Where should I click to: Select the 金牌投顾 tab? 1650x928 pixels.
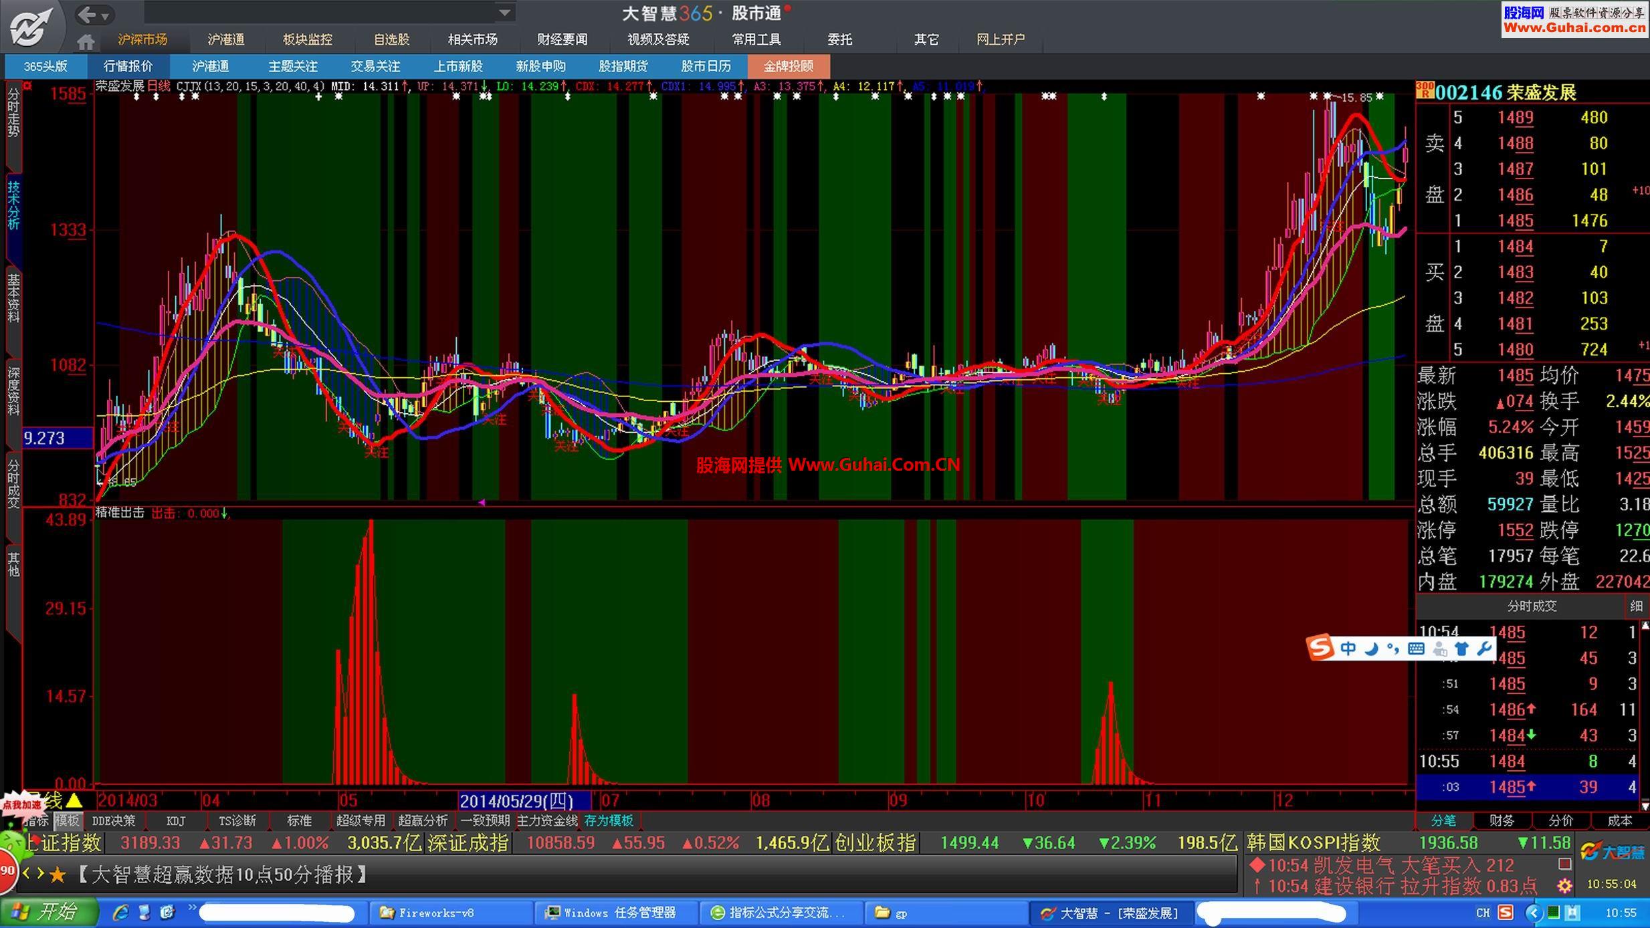(x=789, y=66)
